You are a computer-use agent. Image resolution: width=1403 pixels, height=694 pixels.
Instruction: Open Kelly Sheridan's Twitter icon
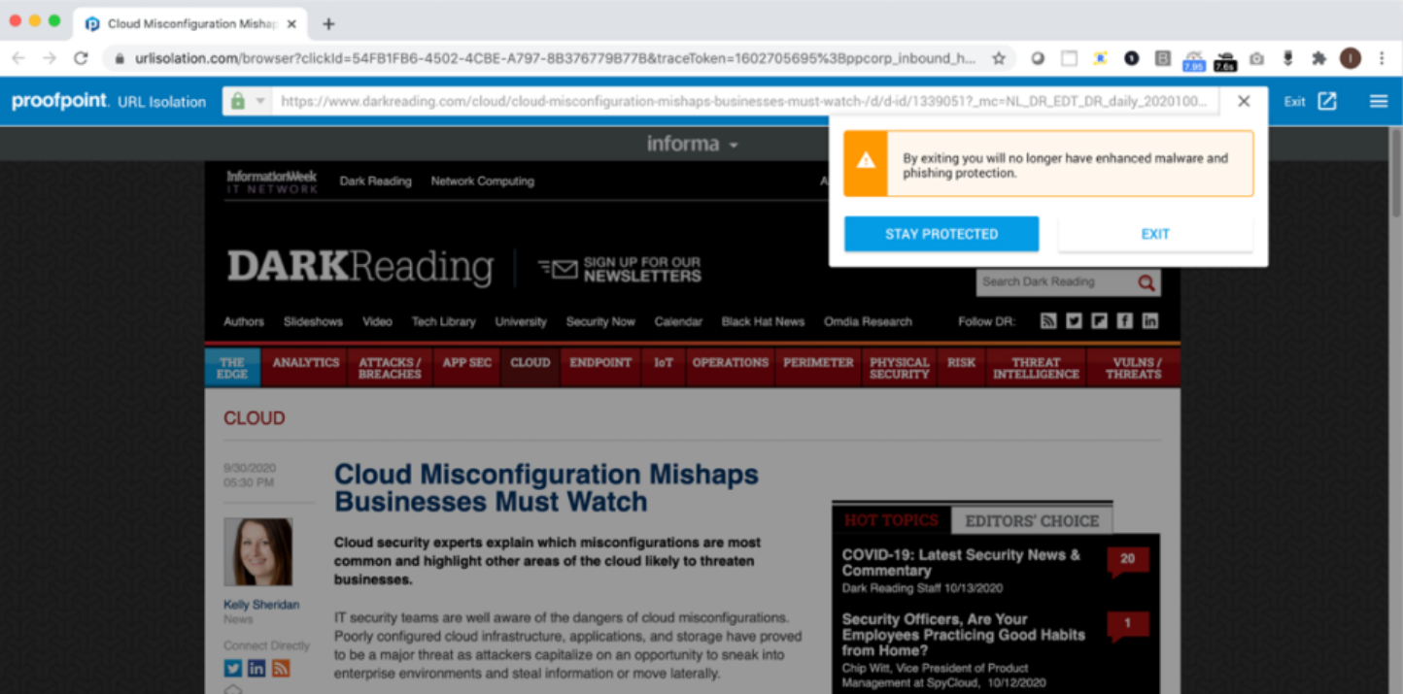pos(233,668)
